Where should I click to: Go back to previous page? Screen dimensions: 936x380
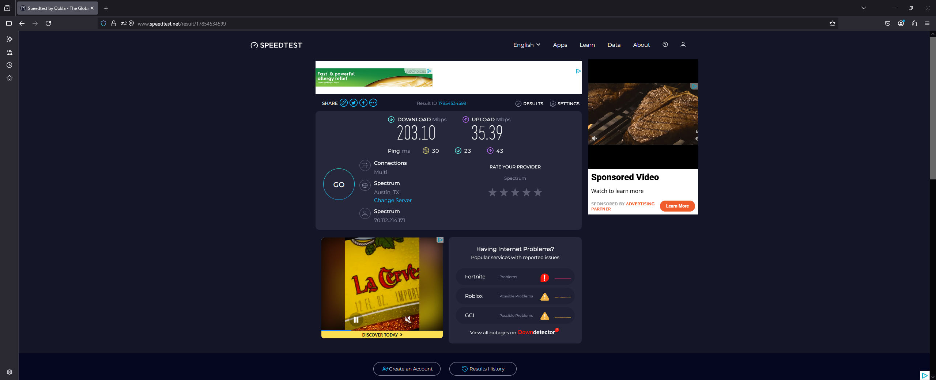click(22, 23)
